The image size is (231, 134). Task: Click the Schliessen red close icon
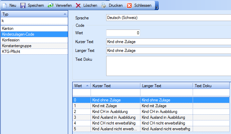point(129,5)
